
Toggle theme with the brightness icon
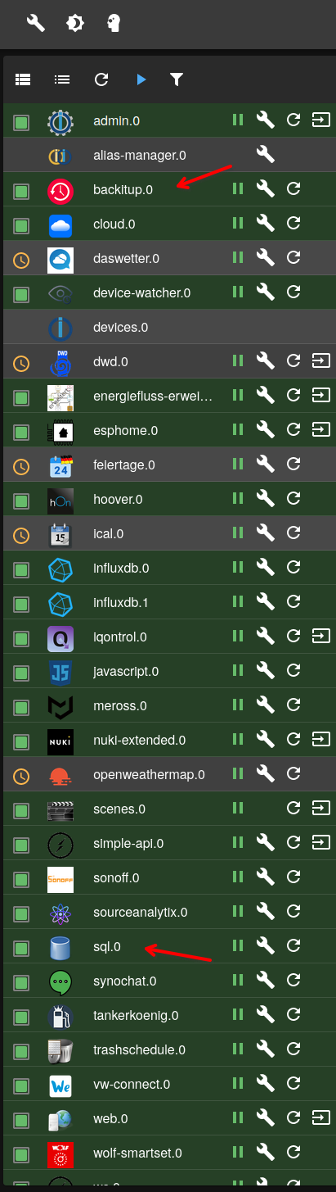coord(75,23)
